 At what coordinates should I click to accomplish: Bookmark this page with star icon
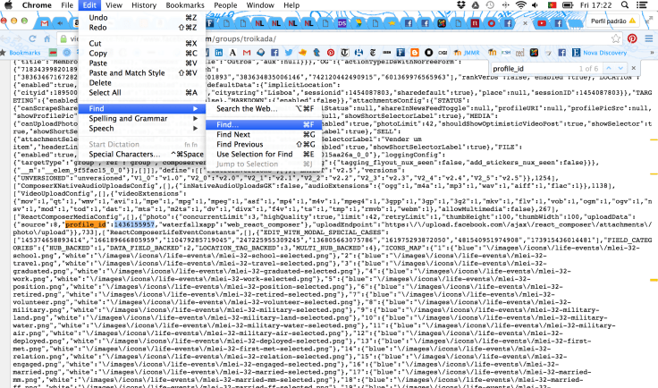tap(616, 38)
